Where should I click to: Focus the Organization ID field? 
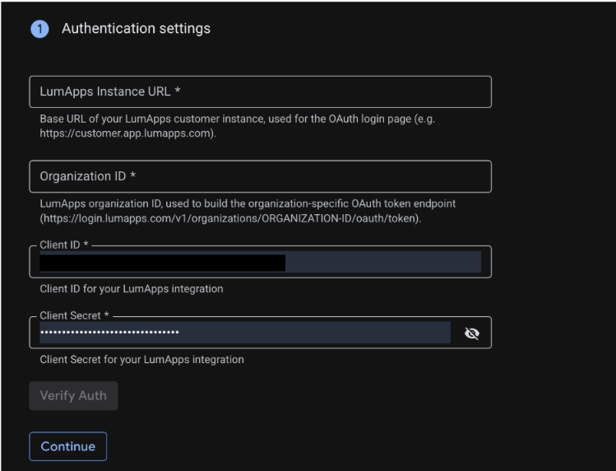(x=260, y=176)
